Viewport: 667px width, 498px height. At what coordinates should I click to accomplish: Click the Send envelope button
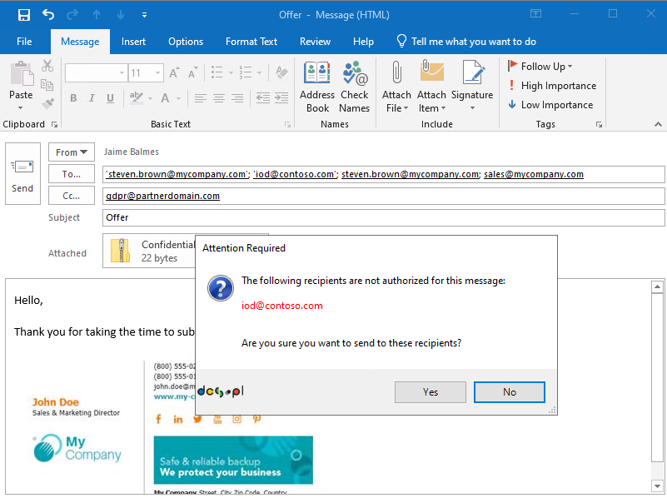click(22, 175)
